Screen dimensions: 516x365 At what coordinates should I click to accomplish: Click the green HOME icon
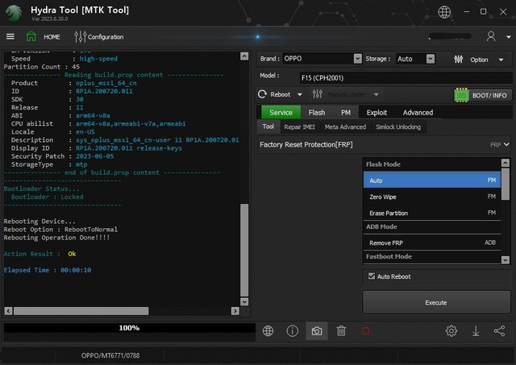coord(31,36)
